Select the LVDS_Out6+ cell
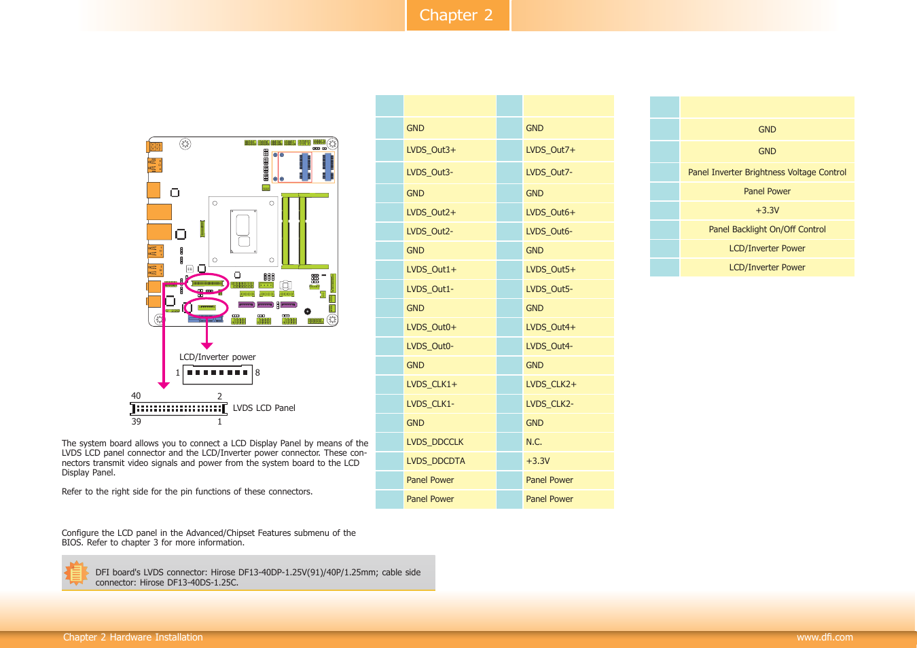This screenshot has width=917, height=648. pyautogui.click(x=569, y=213)
